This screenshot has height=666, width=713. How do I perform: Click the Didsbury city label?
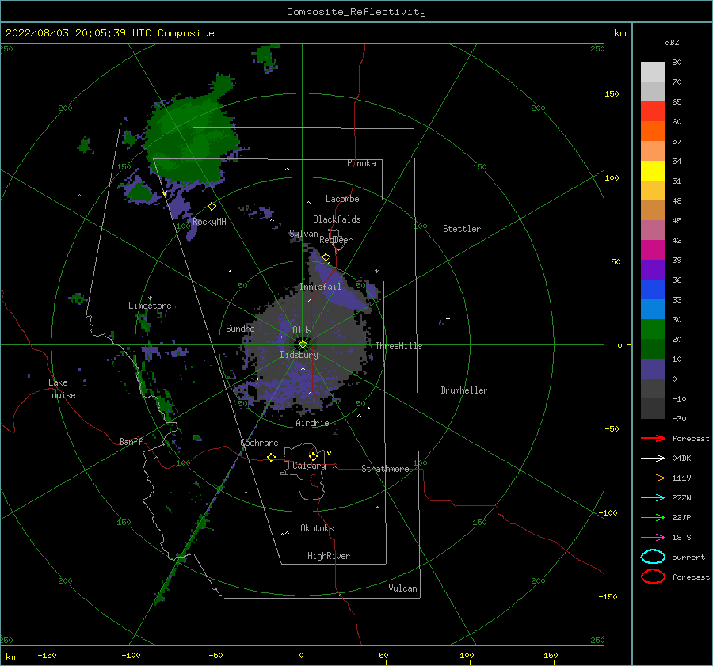(299, 355)
